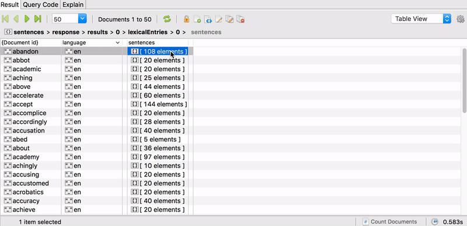Click inside the page size field showing 50
Screen dimensions: 467x226
click(65, 19)
